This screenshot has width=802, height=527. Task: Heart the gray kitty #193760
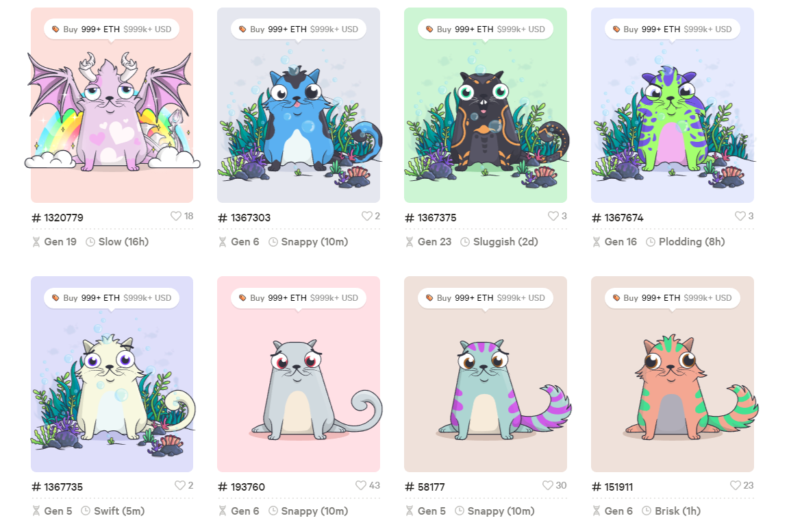[361, 485]
